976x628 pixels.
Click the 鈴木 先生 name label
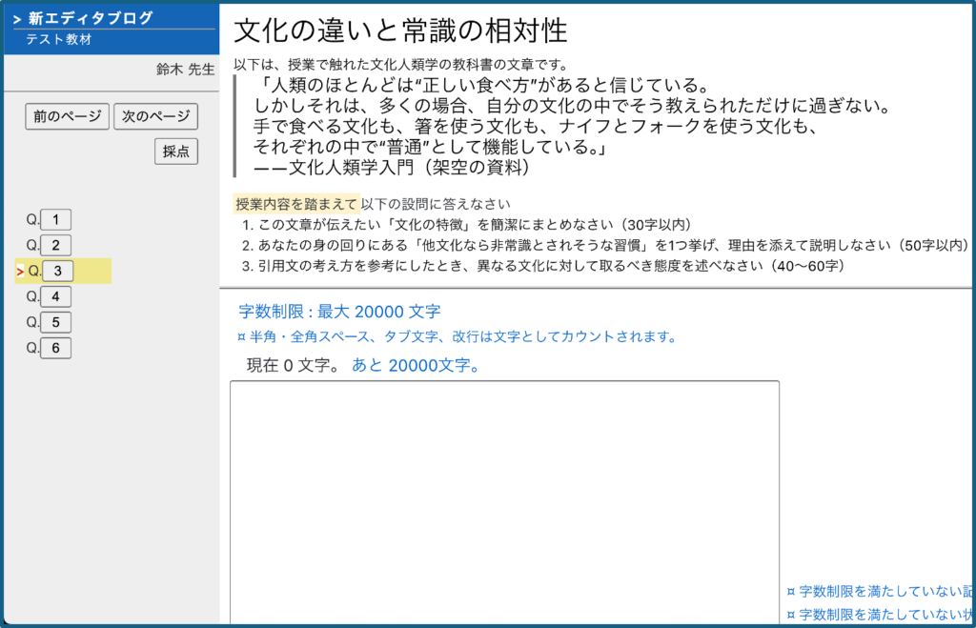tap(185, 69)
